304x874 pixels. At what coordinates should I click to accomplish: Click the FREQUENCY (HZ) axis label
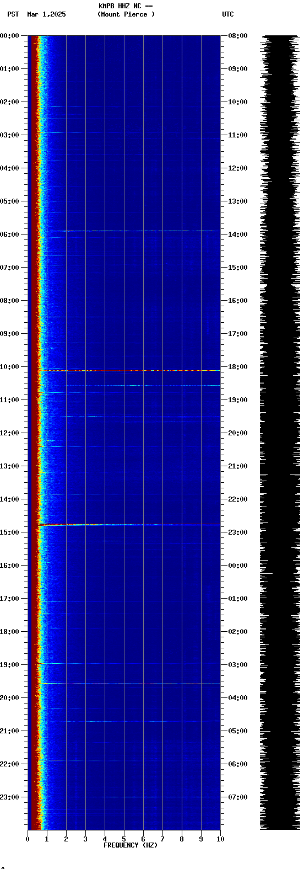131,845
